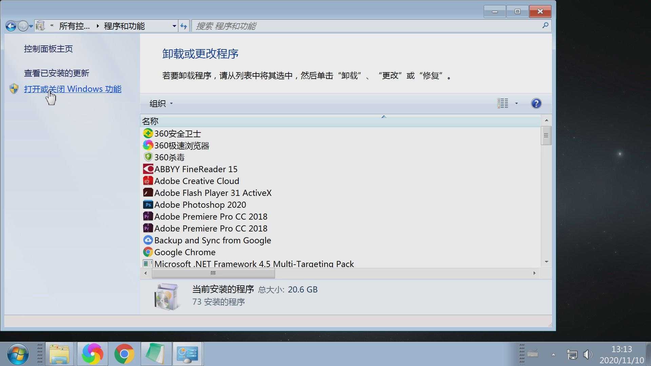Click shield icon next to Windows 功能

14,89
